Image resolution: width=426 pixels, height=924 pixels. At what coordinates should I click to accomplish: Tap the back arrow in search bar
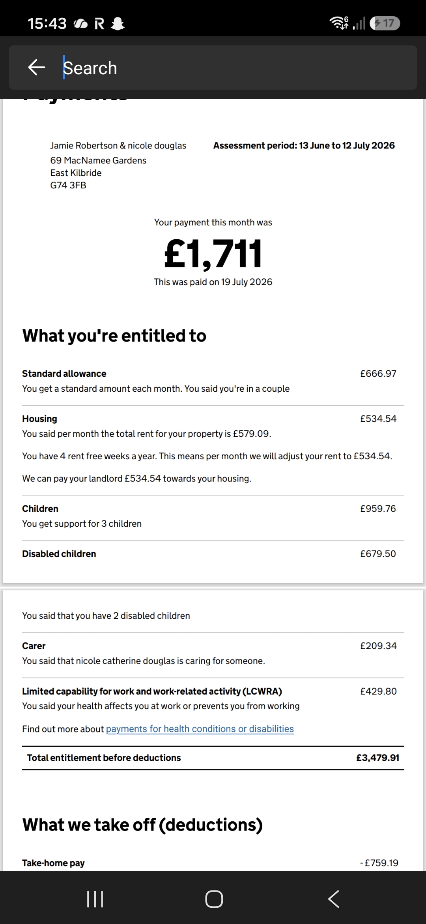point(37,68)
